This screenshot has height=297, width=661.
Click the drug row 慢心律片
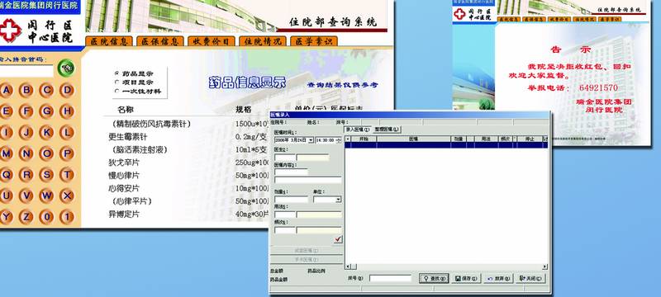[x=124, y=176]
